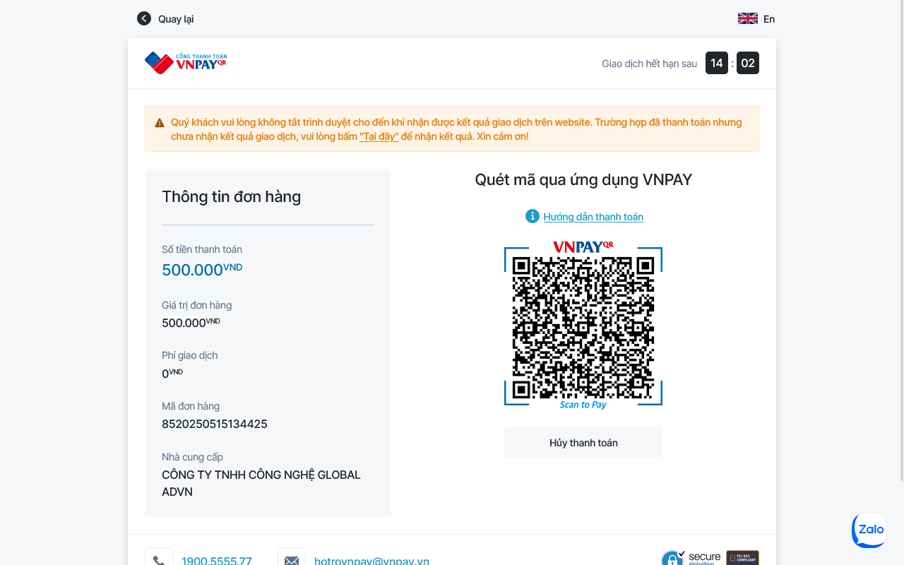Open hotrovnpay@vnpay.vn email link

(x=371, y=561)
